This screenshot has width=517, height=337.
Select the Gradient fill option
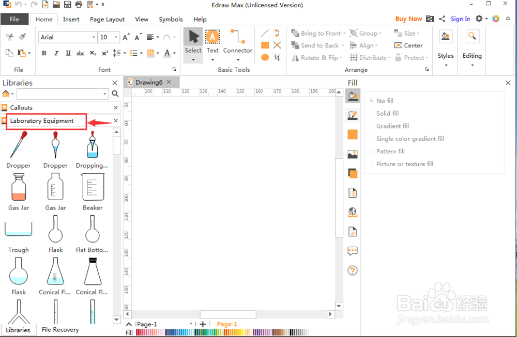coord(389,126)
